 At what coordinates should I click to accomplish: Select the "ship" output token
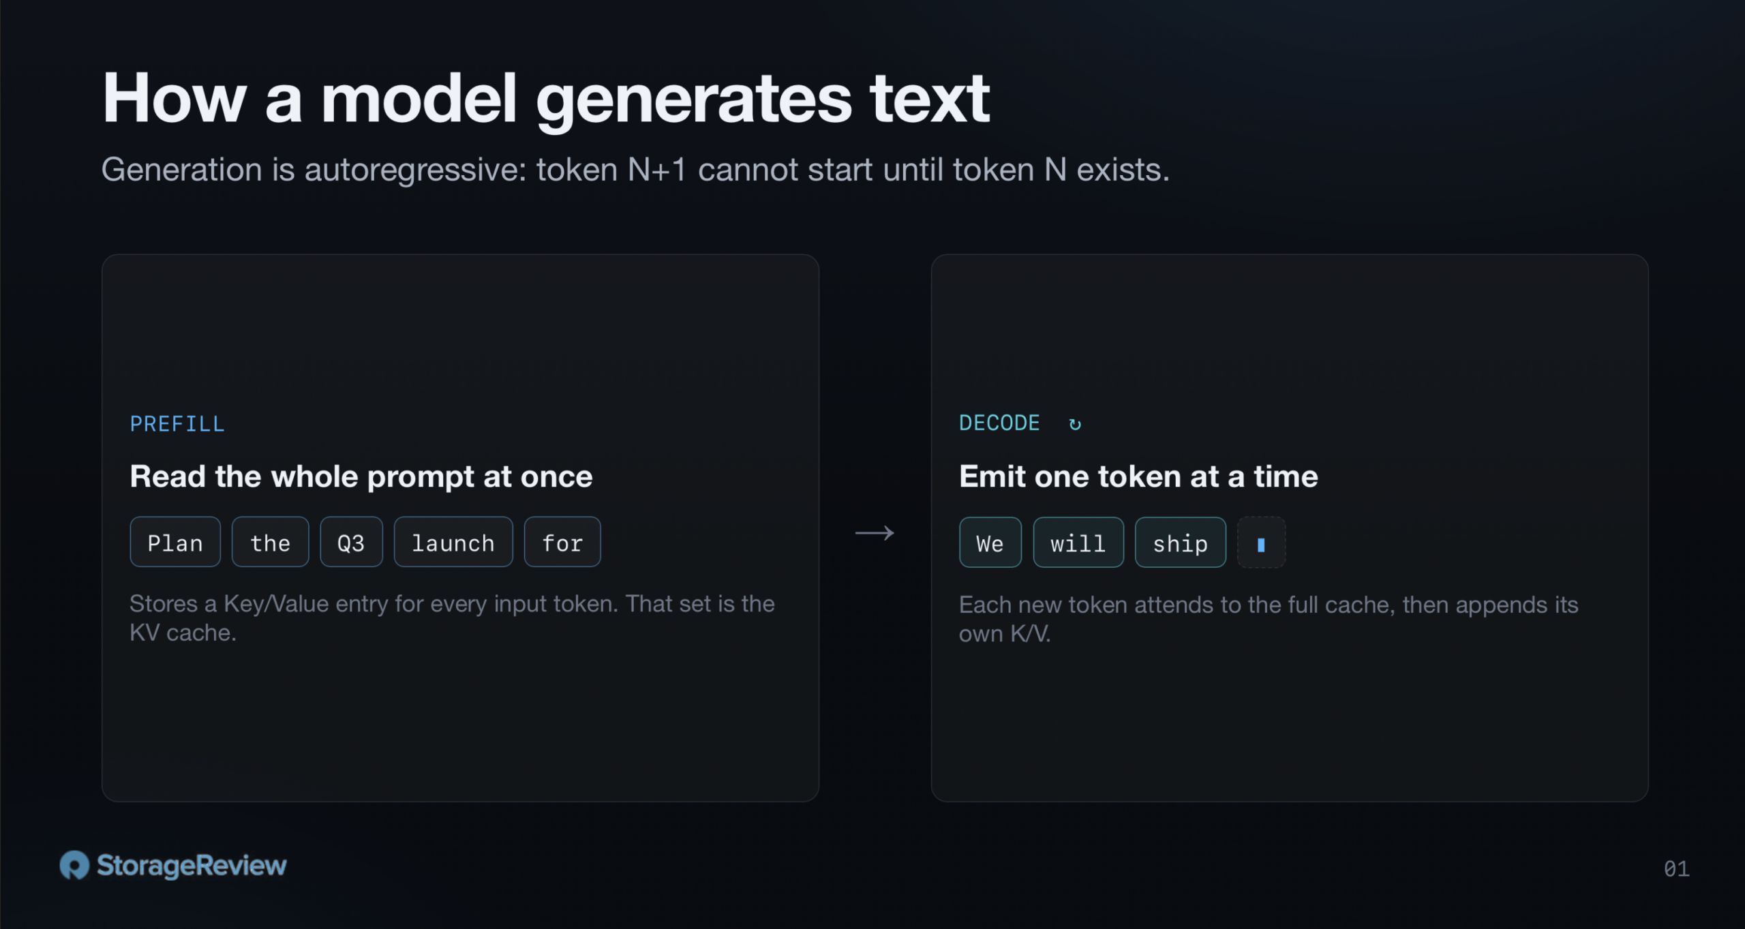click(x=1180, y=543)
